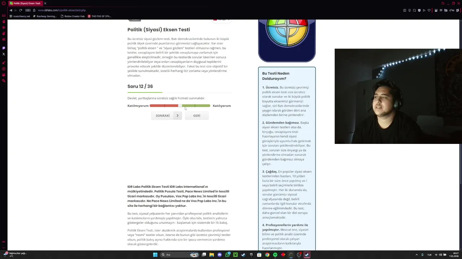Click the neutral center of answer slider
Image resolution: width=462 pixels, height=259 pixels.
(x=180, y=106)
